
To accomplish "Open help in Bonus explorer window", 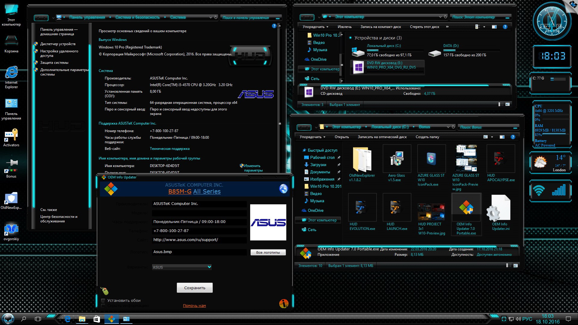I will pos(513,137).
